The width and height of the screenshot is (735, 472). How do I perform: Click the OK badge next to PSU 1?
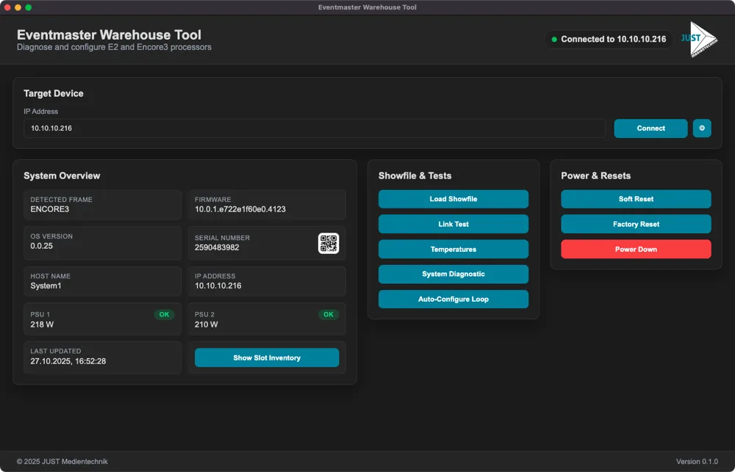click(x=164, y=313)
